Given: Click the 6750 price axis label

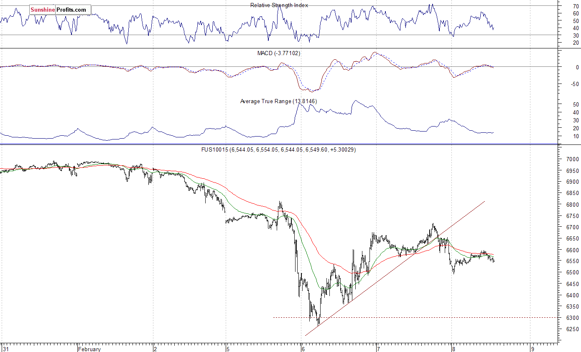Looking at the screenshot, I should (573, 216).
